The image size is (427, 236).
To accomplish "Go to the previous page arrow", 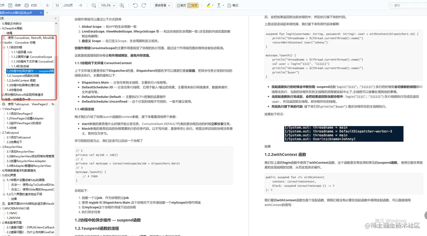I will pos(48,5).
